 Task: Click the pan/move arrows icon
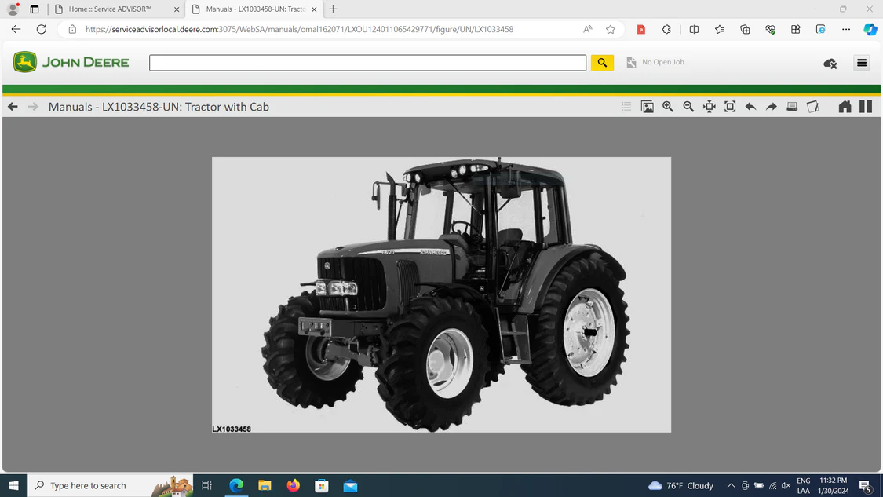click(710, 107)
